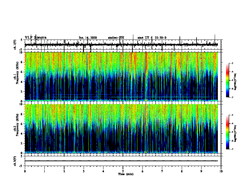Click the ch.1 voltage waveform trace
Image resolution: width=249 pixels, height=192 pixels.
coord(121,45)
